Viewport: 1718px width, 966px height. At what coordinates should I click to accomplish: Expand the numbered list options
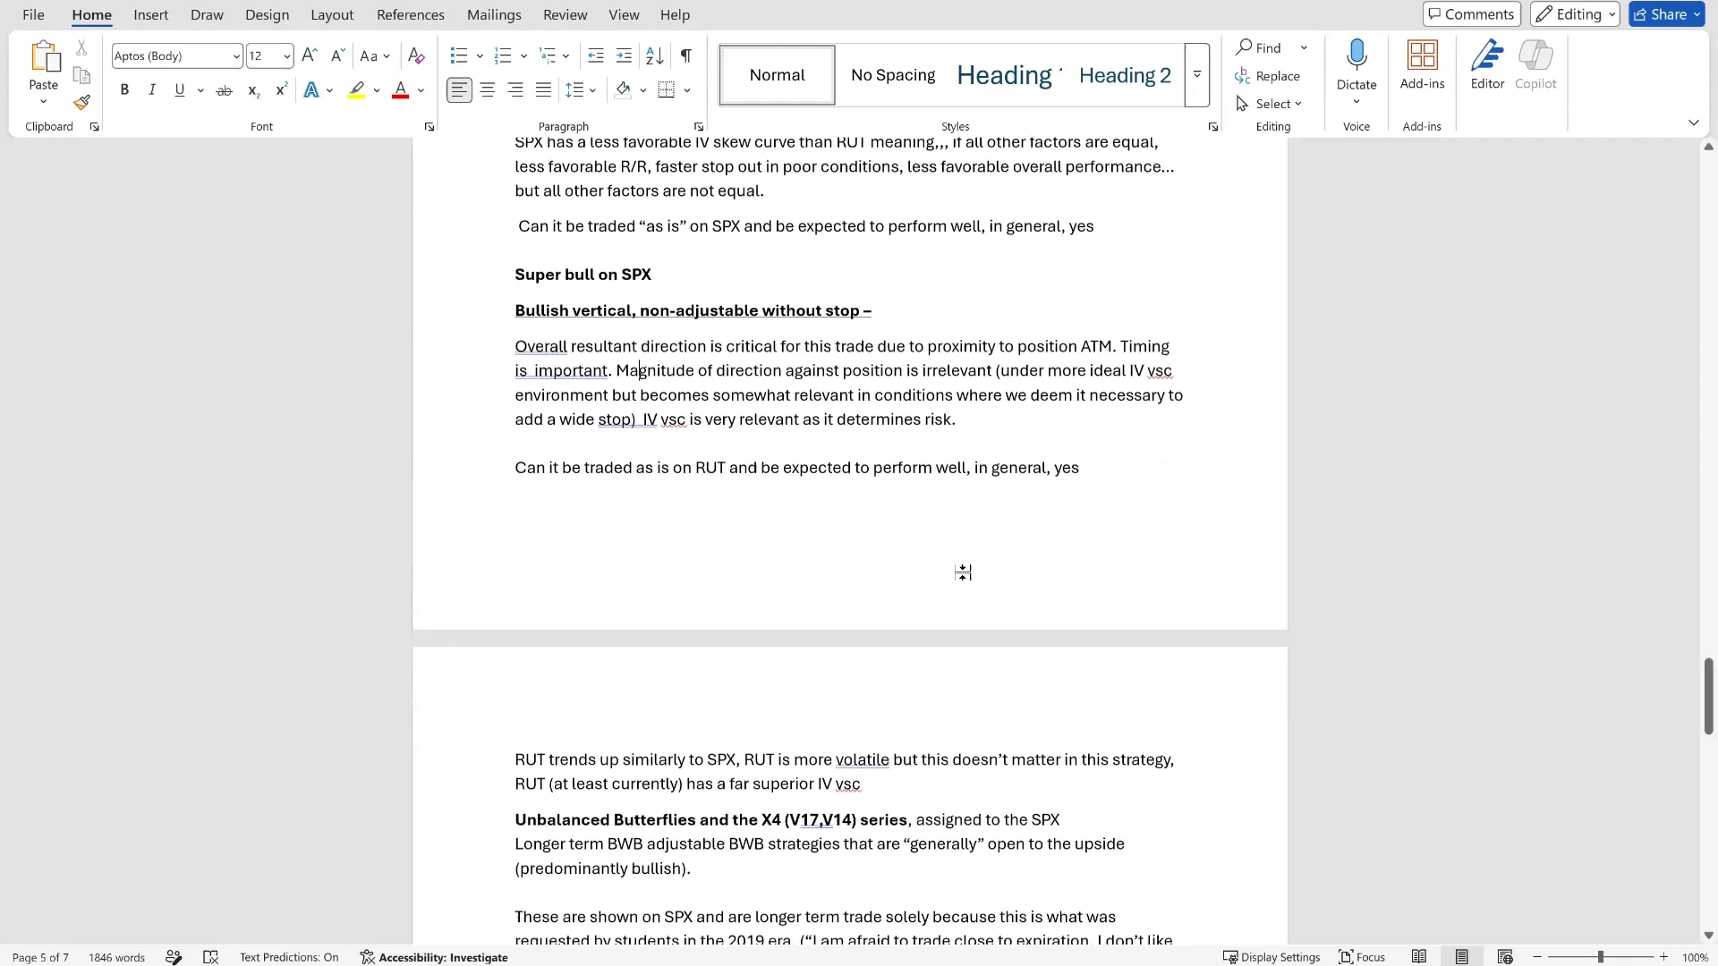(x=523, y=55)
